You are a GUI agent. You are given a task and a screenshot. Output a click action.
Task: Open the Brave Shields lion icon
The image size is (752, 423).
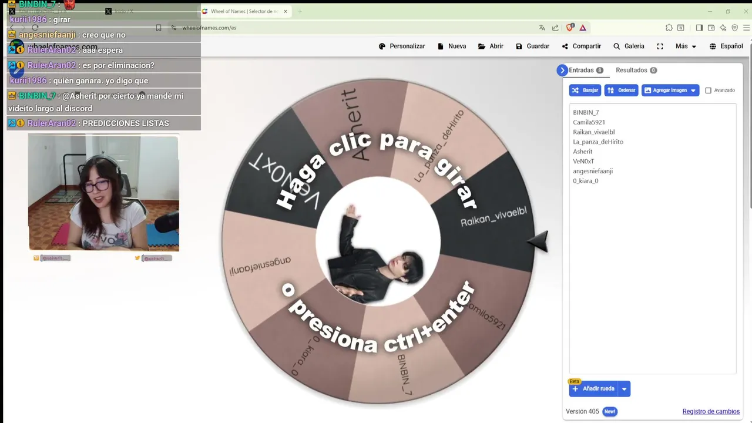click(x=569, y=28)
